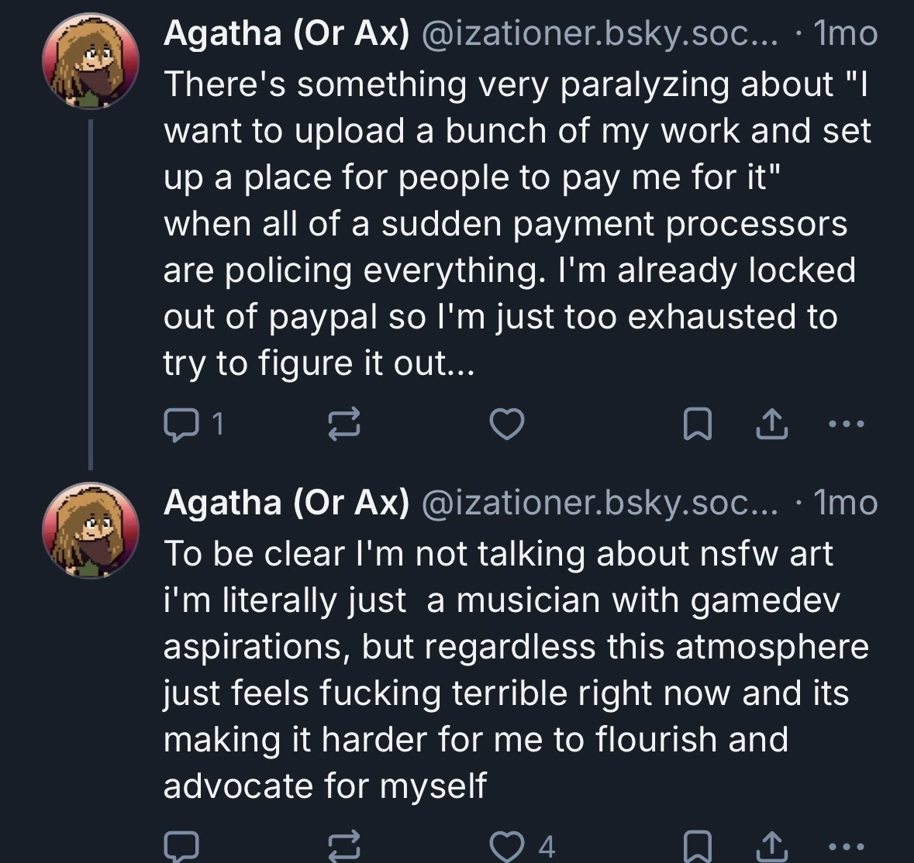This screenshot has height=863, width=914.
Task: Open Agatha (Or Ax) profile name in first post
Action: (x=286, y=34)
